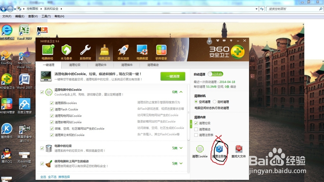Image resolution: width=324 pixels, height=182 pixels.
Task: Uncheck 清理跟踪cookies checkbox
Action: pyautogui.click(x=52, y=103)
